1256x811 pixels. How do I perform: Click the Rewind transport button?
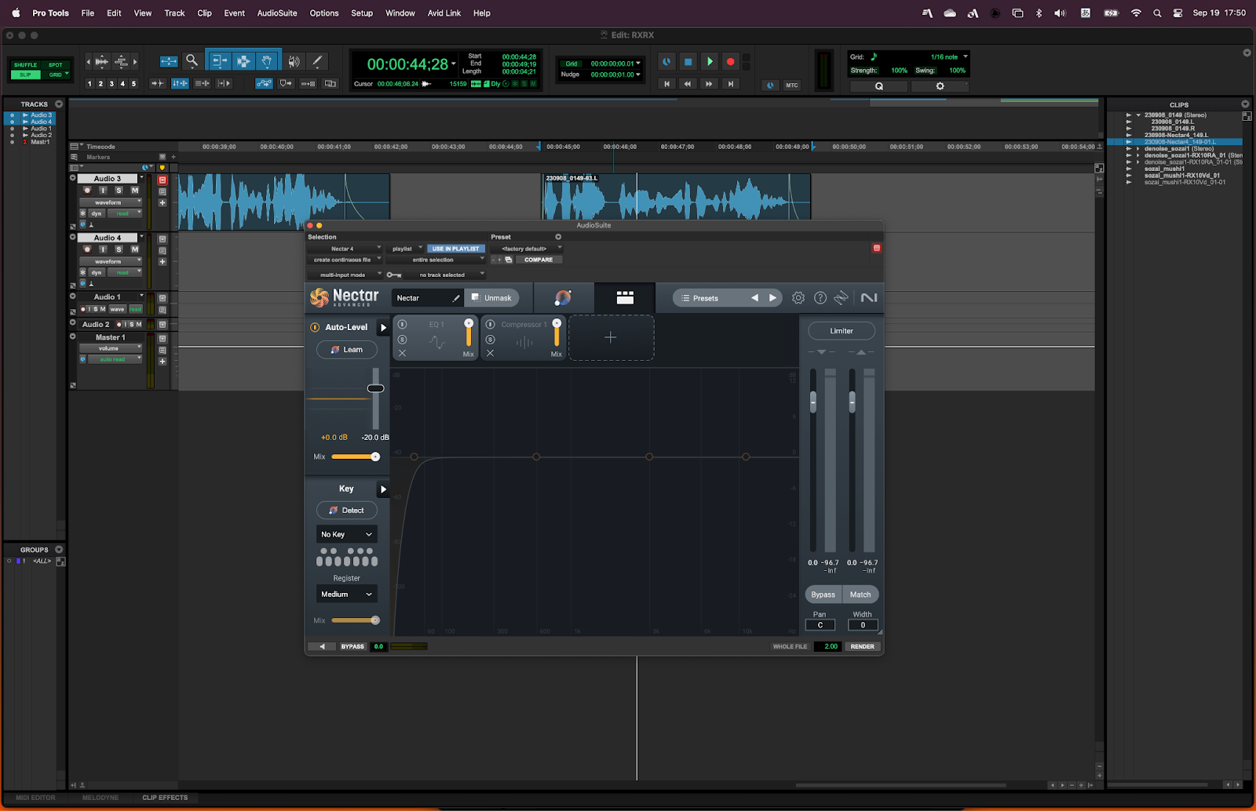click(x=688, y=84)
